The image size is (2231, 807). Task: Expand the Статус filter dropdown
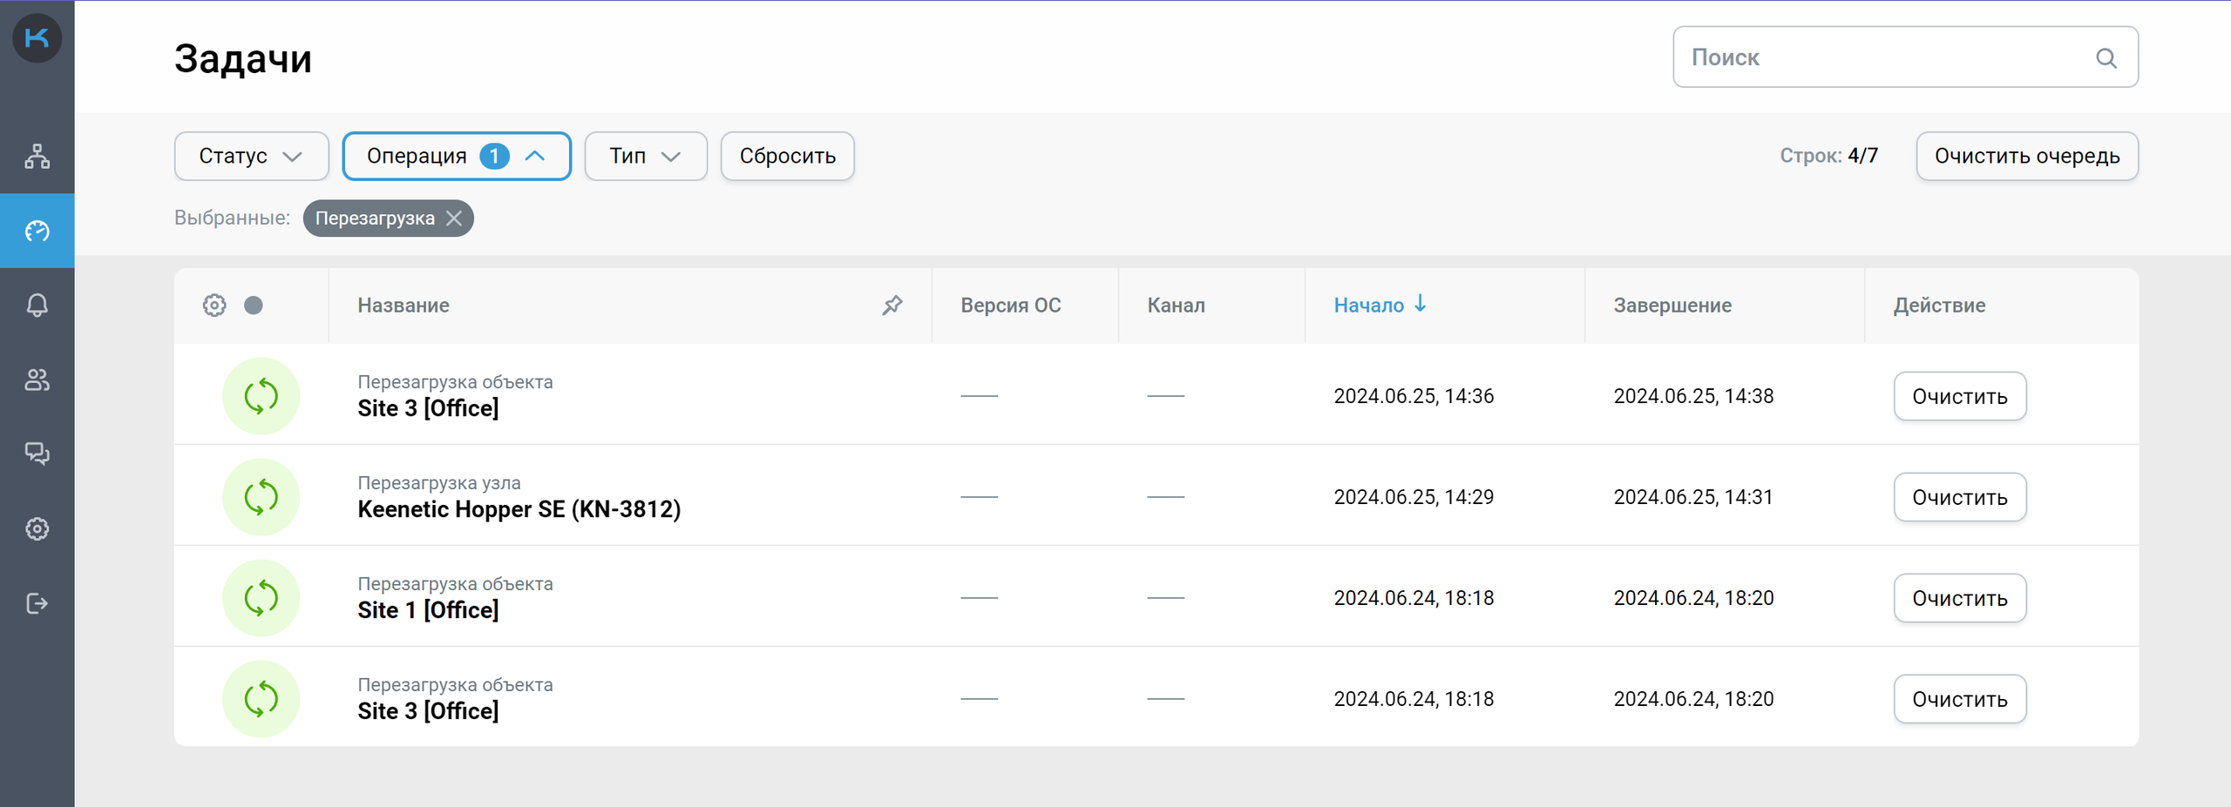coord(251,157)
